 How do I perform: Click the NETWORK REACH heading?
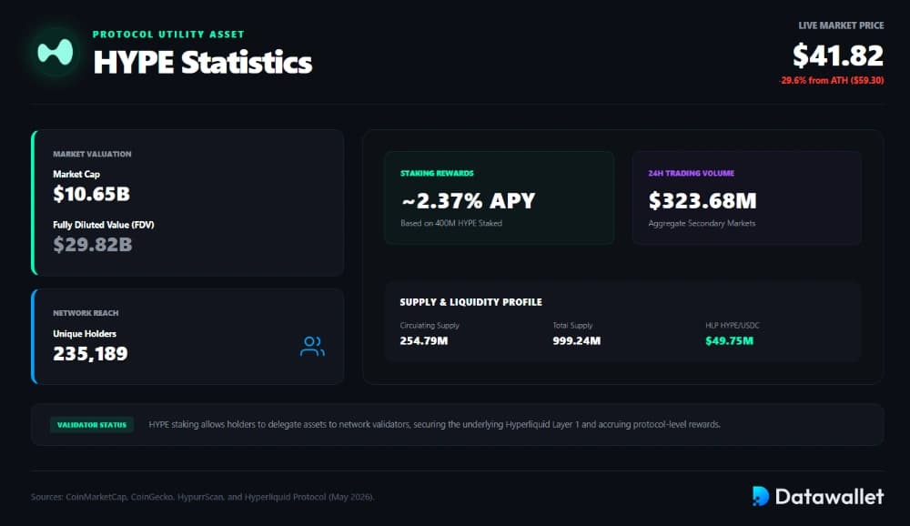86,313
